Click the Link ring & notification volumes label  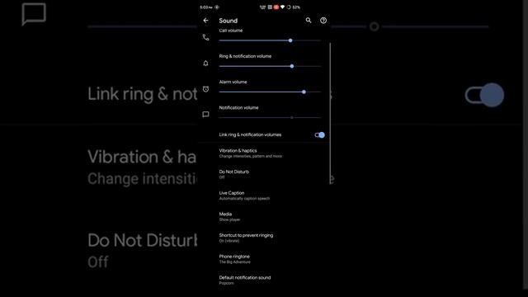click(250, 134)
